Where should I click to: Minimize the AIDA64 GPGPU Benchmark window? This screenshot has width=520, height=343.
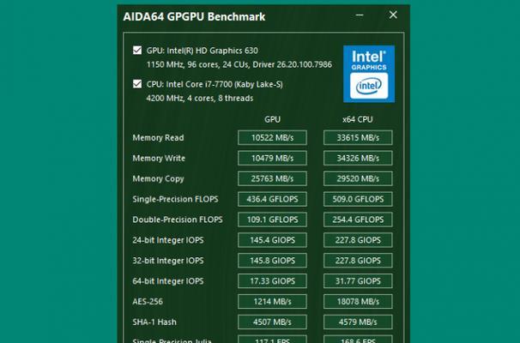(360, 15)
